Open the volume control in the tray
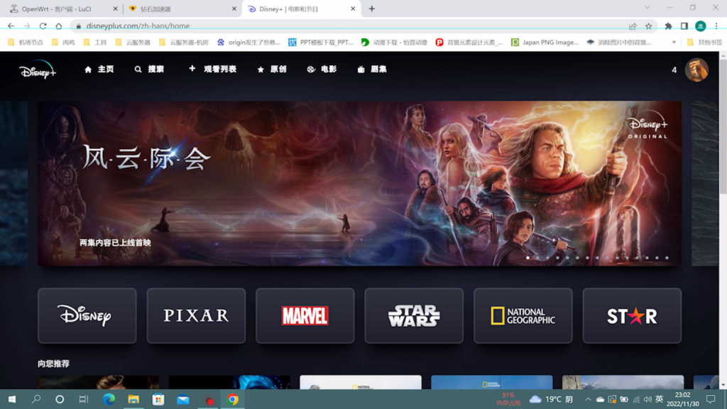Image resolution: width=727 pixels, height=409 pixels. click(647, 399)
